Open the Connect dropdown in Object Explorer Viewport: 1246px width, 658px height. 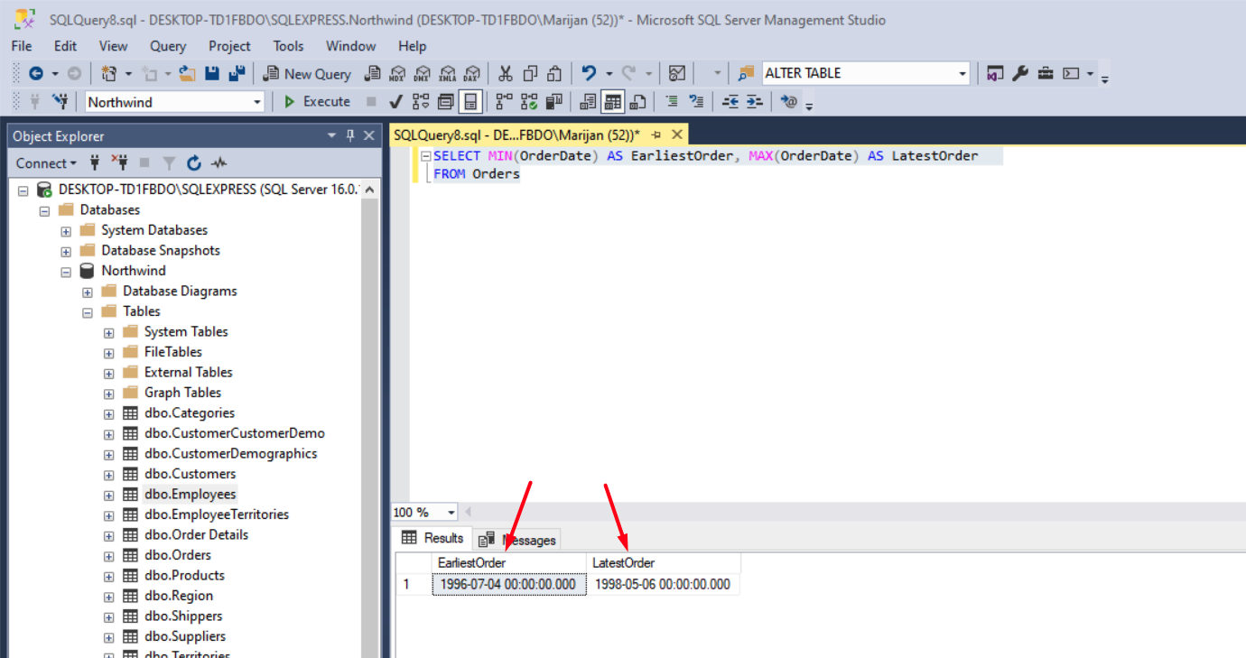pos(46,163)
